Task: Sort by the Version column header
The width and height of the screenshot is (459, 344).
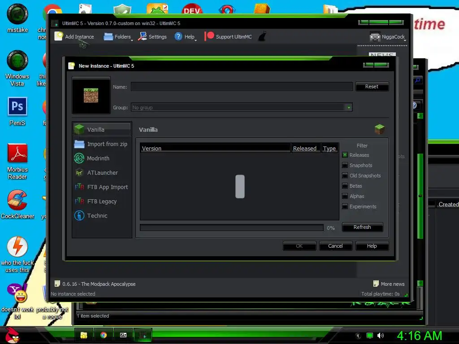Action: (x=216, y=148)
